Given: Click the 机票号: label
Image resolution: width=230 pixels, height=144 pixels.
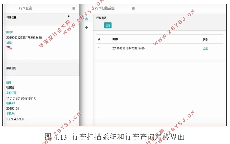Looking at the screenshot, I should tap(11, 103).
